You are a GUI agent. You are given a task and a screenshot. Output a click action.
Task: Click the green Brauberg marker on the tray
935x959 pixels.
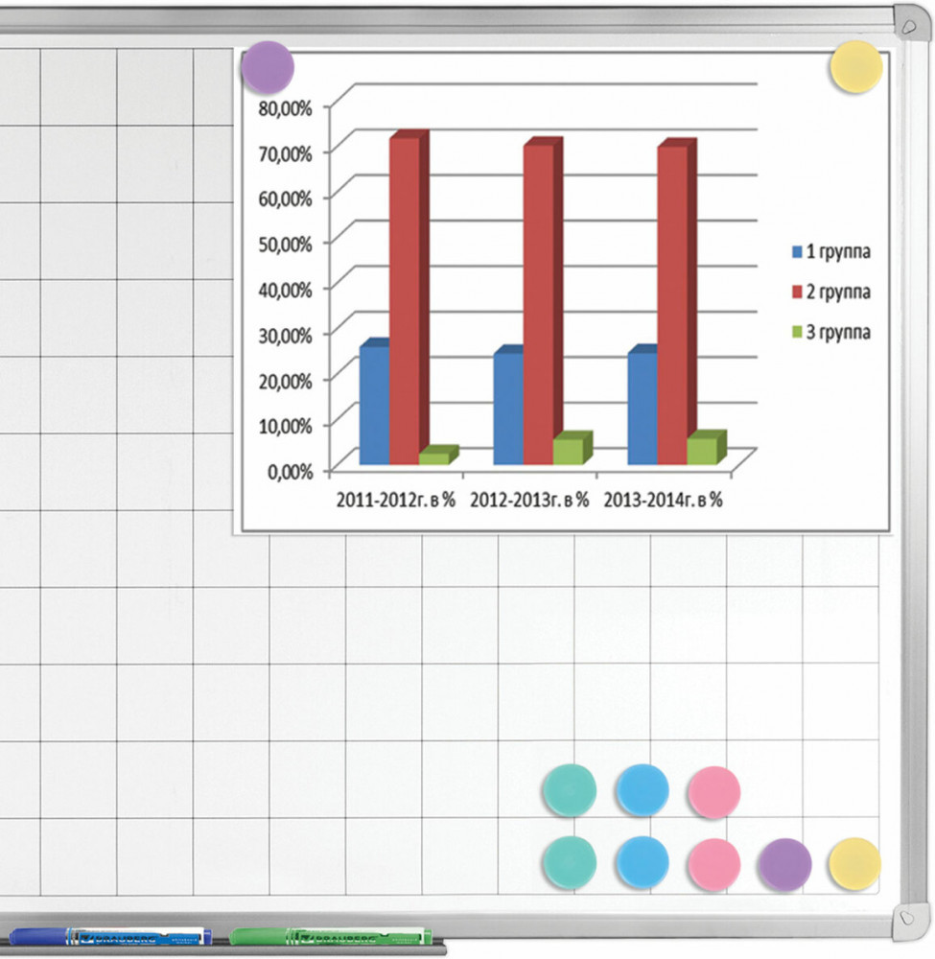click(331, 935)
